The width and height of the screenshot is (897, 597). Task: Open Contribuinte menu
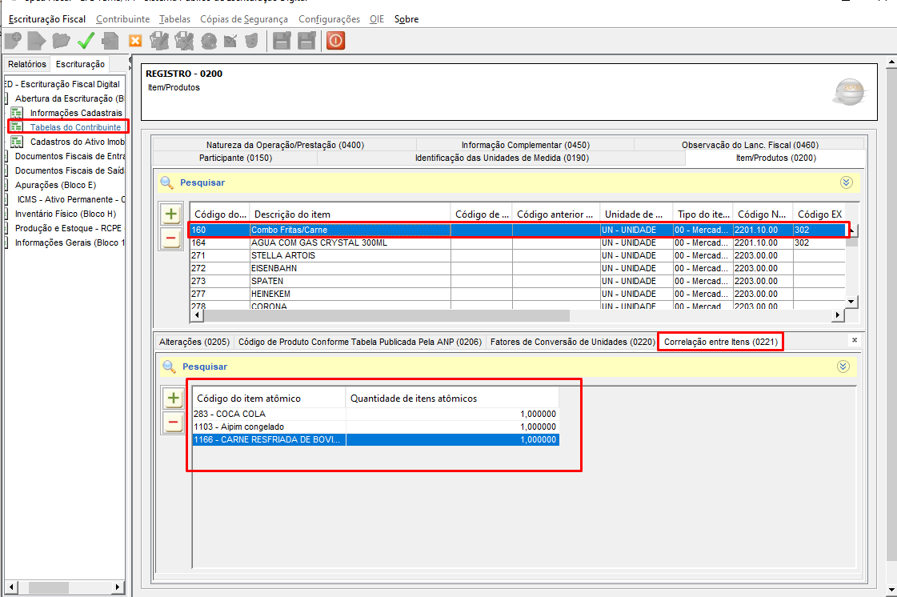tap(122, 19)
